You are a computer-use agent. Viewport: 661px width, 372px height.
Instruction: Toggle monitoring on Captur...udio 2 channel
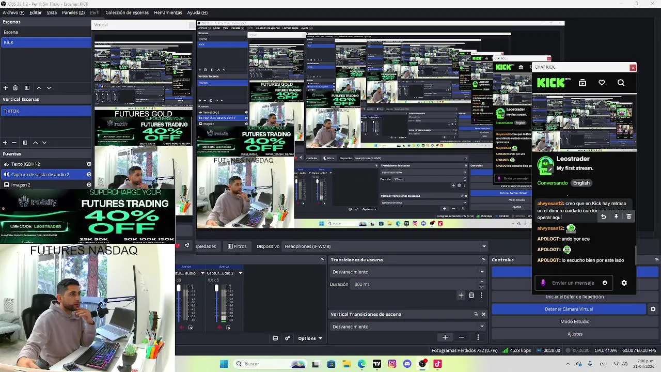tap(228, 327)
